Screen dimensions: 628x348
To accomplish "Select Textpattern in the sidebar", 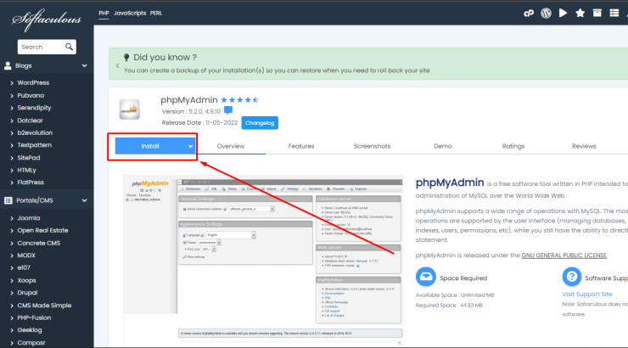I will click(x=35, y=145).
